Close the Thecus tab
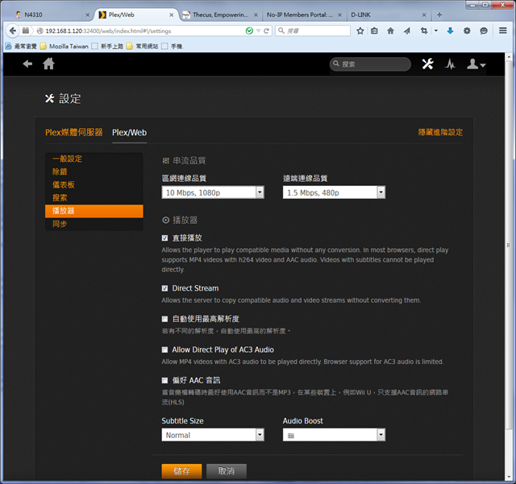The height and width of the screenshot is (484, 516). point(256,14)
